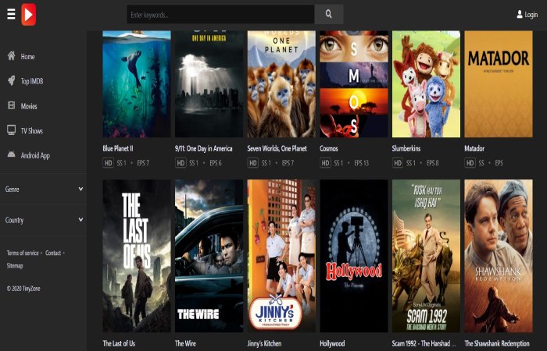The image size is (547, 351).
Task: Click the Android App icon
Action: click(12, 154)
